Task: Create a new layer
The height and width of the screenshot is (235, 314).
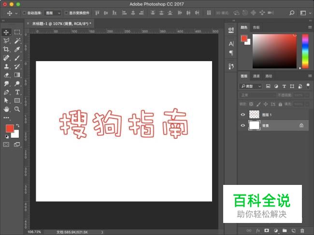Action: click(293, 231)
